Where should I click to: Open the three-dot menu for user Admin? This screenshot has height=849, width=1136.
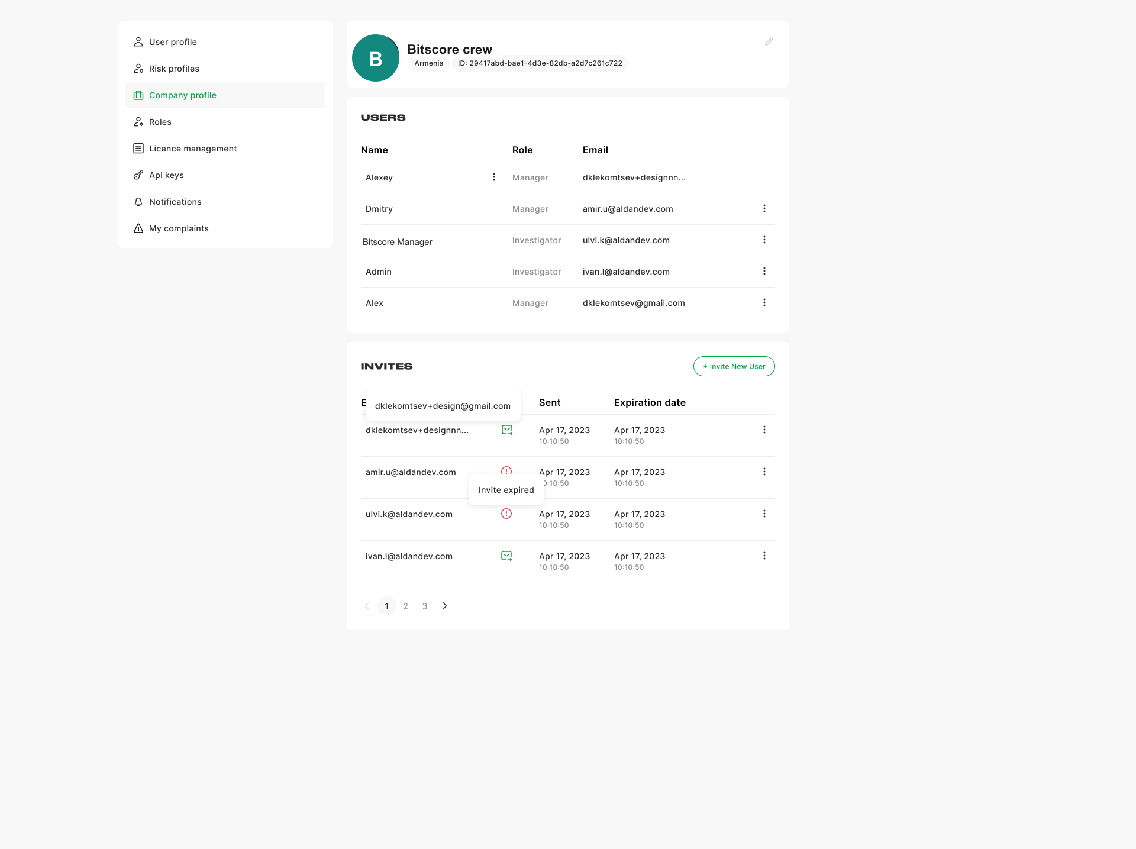(764, 271)
